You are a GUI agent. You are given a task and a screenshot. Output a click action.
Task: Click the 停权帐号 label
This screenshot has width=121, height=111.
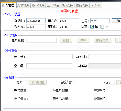[100, 90]
